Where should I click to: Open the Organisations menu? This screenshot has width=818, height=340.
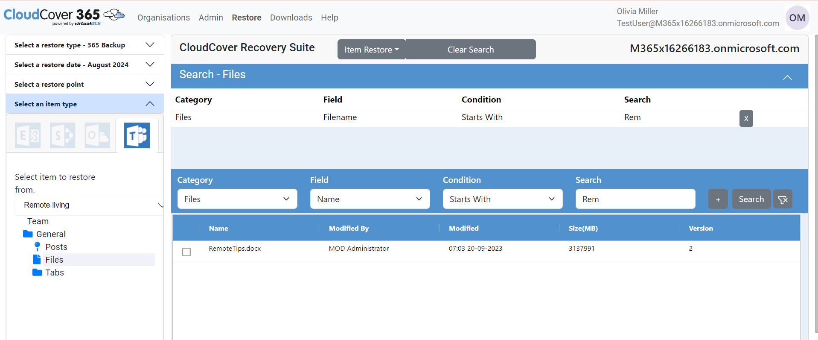pyautogui.click(x=163, y=18)
